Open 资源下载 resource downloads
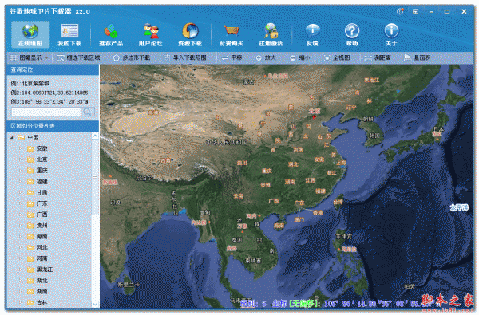The image size is (479, 315). 190,34
